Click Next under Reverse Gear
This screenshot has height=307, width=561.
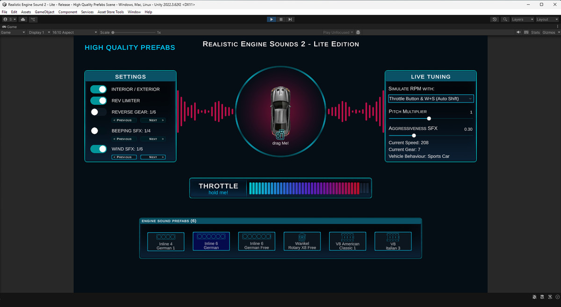[x=153, y=120]
